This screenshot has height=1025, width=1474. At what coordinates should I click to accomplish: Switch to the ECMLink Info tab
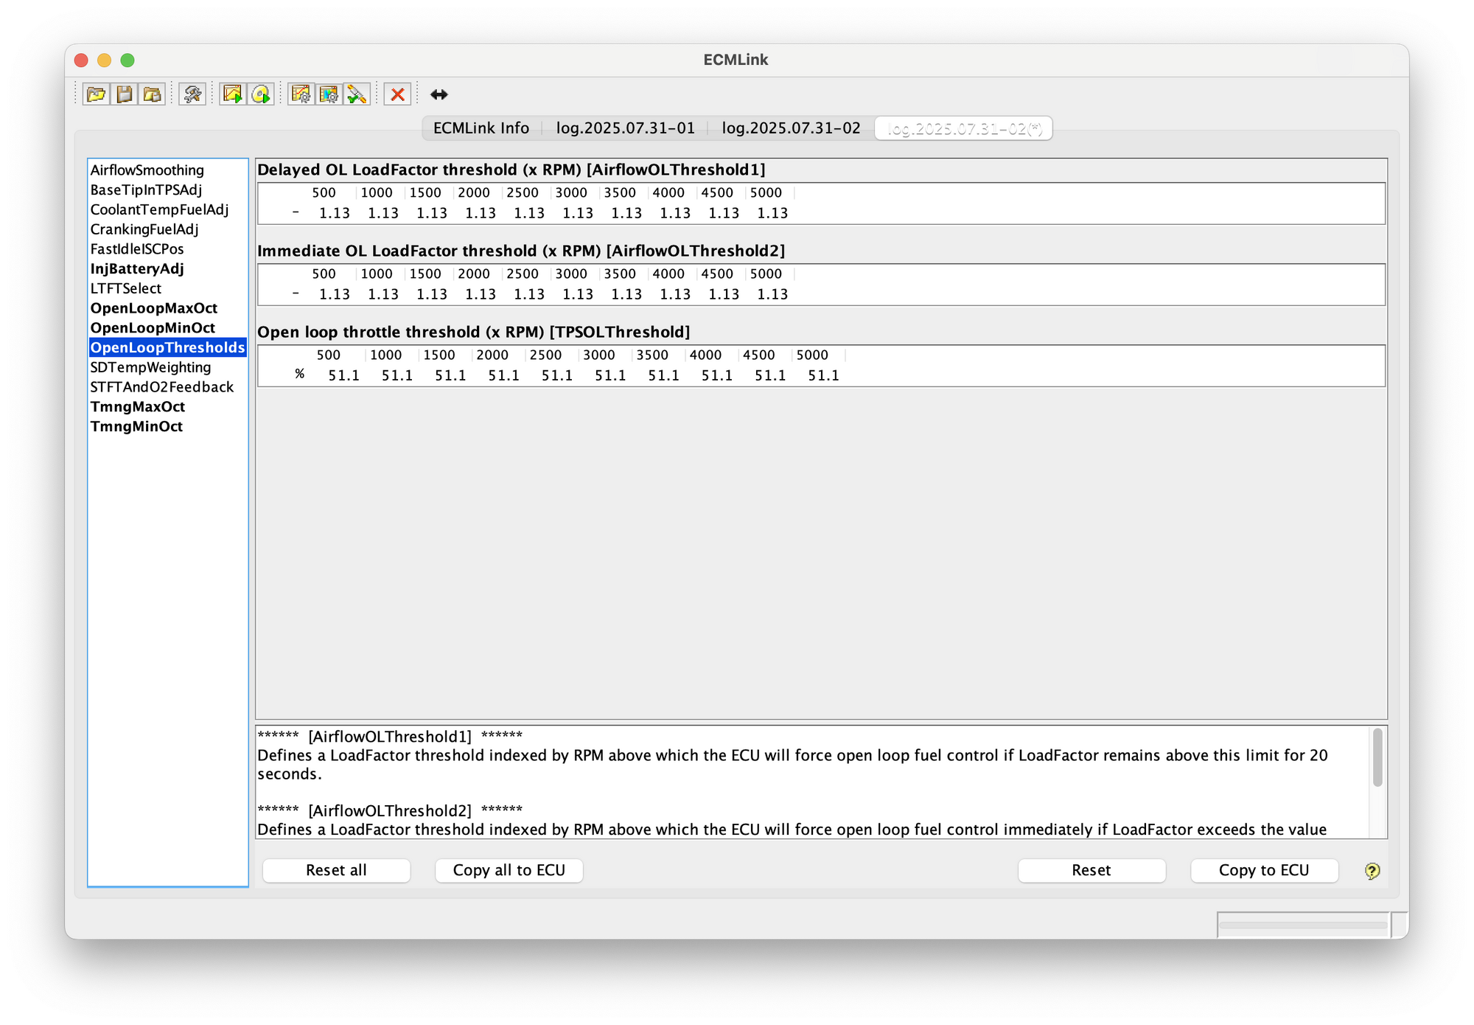tap(481, 128)
